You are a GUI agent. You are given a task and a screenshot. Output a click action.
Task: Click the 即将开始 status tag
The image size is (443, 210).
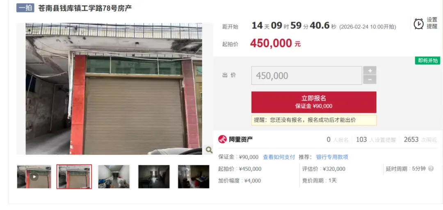coord(428,61)
